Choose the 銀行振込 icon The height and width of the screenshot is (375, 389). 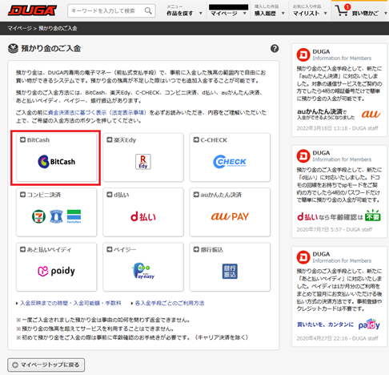click(230, 271)
